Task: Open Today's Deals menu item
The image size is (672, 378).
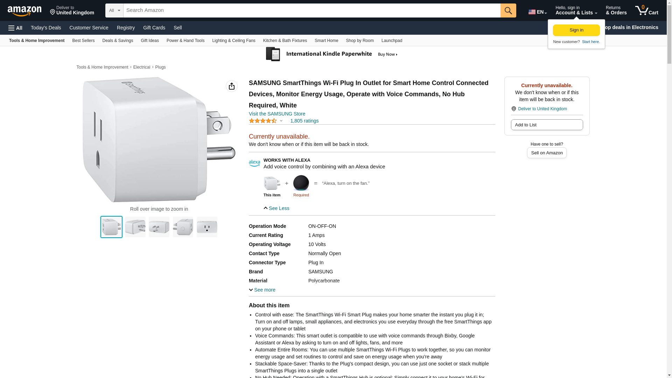Action: [x=46, y=28]
